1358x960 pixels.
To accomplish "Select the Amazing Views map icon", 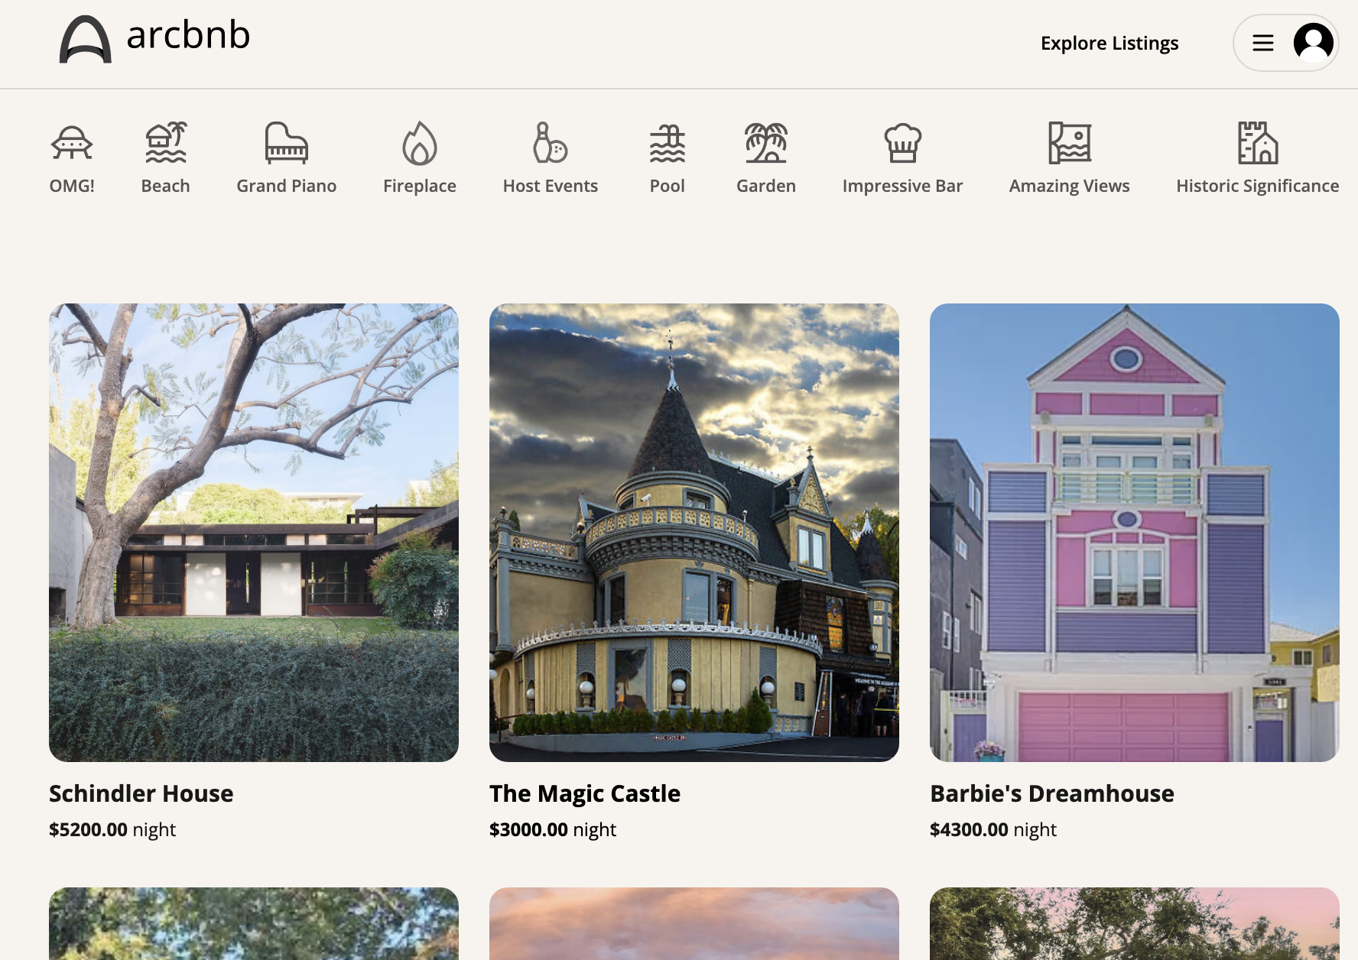I will tap(1070, 143).
